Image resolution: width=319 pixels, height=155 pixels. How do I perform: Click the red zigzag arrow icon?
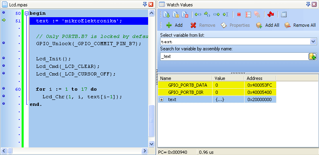click(271, 14)
